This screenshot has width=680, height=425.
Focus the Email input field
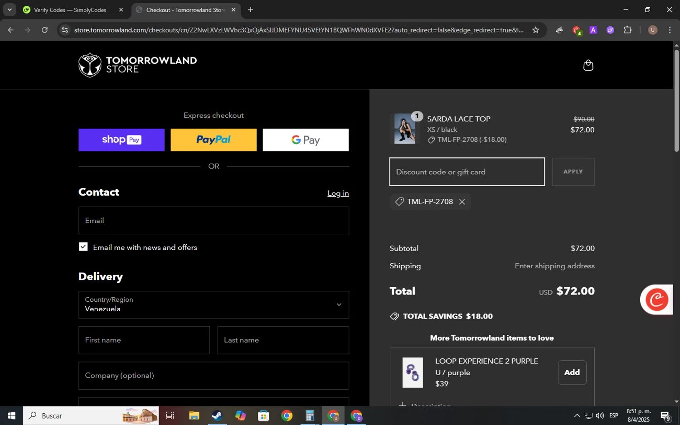[214, 221]
